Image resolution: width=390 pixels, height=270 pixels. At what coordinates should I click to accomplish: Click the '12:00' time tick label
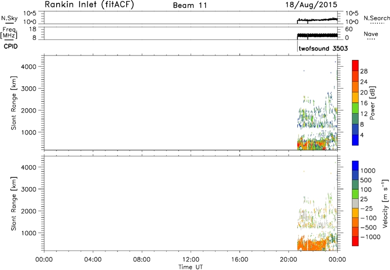pos(191,260)
